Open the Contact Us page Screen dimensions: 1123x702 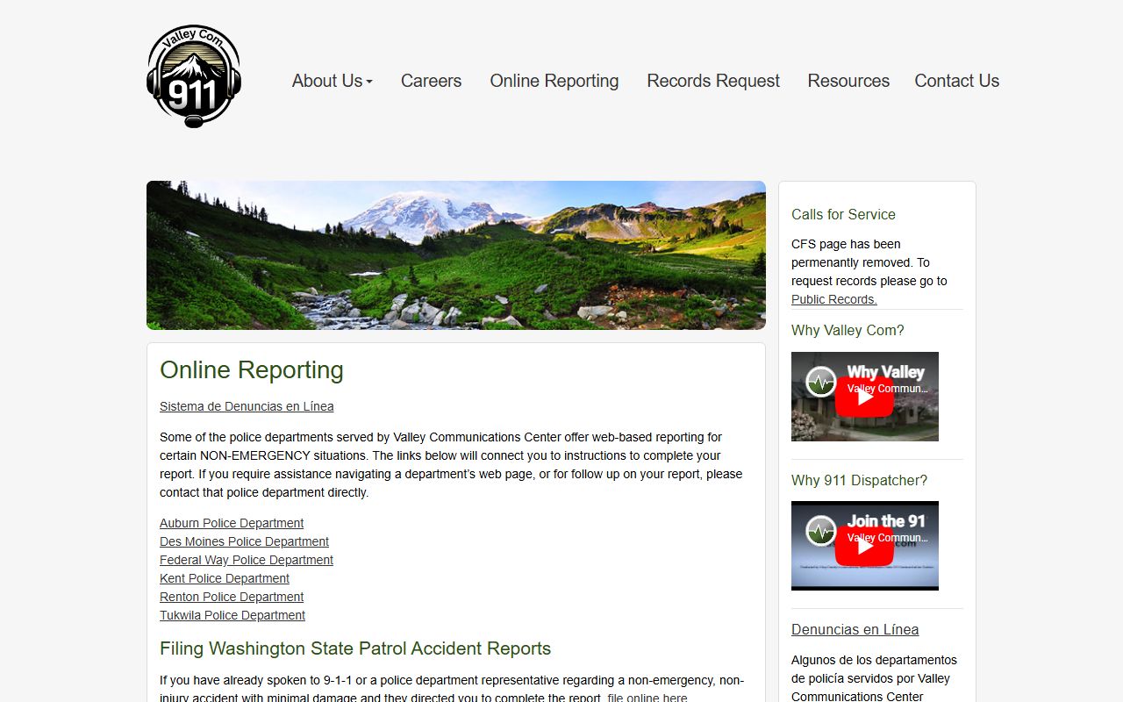[x=957, y=81]
